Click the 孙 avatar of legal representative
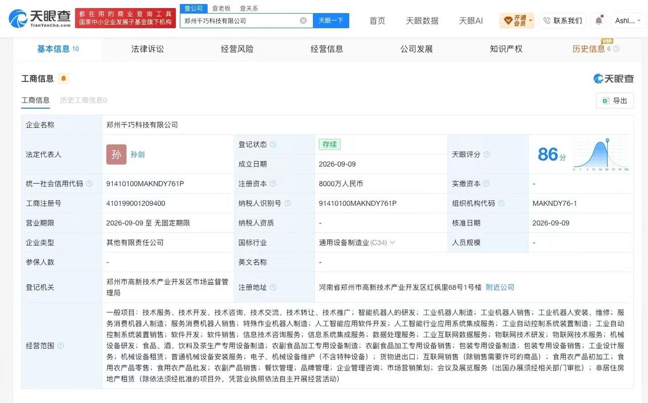 (116, 154)
